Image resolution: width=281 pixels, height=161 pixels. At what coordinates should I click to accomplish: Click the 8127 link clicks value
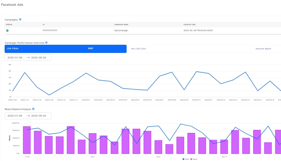point(91,48)
